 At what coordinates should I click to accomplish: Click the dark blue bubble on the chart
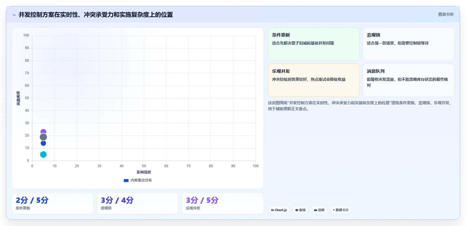(x=43, y=143)
